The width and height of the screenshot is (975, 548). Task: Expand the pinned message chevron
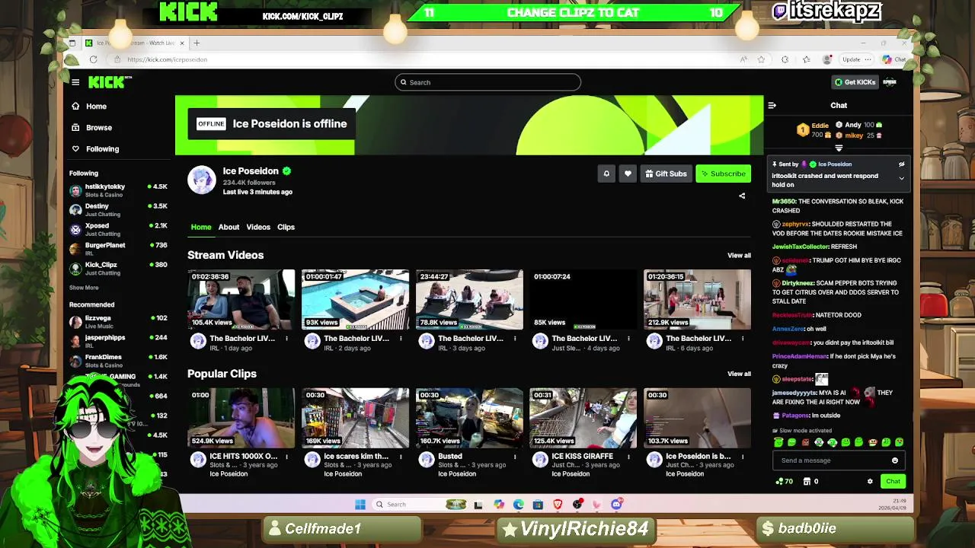pos(901,179)
